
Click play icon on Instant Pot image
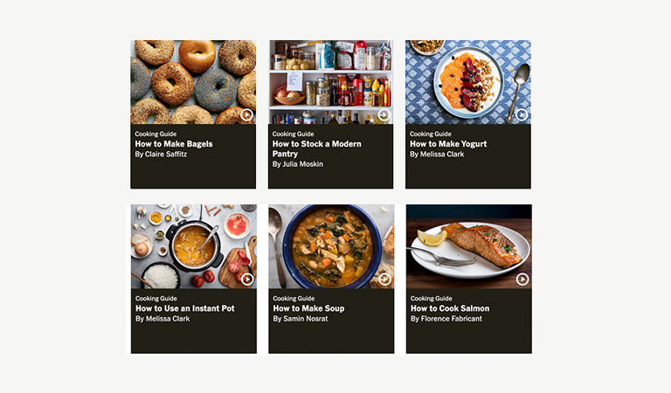(x=247, y=279)
